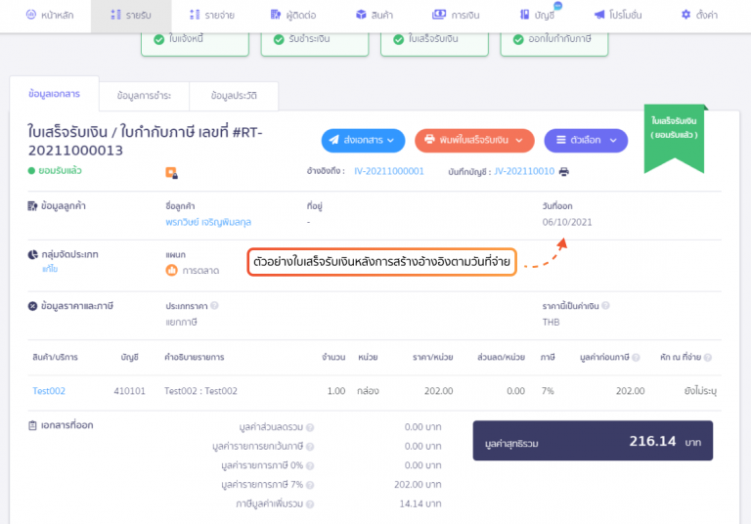
Task: Click the orange document lock icon
Action: [x=171, y=173]
